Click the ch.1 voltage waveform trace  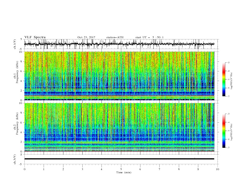coord(119,44)
